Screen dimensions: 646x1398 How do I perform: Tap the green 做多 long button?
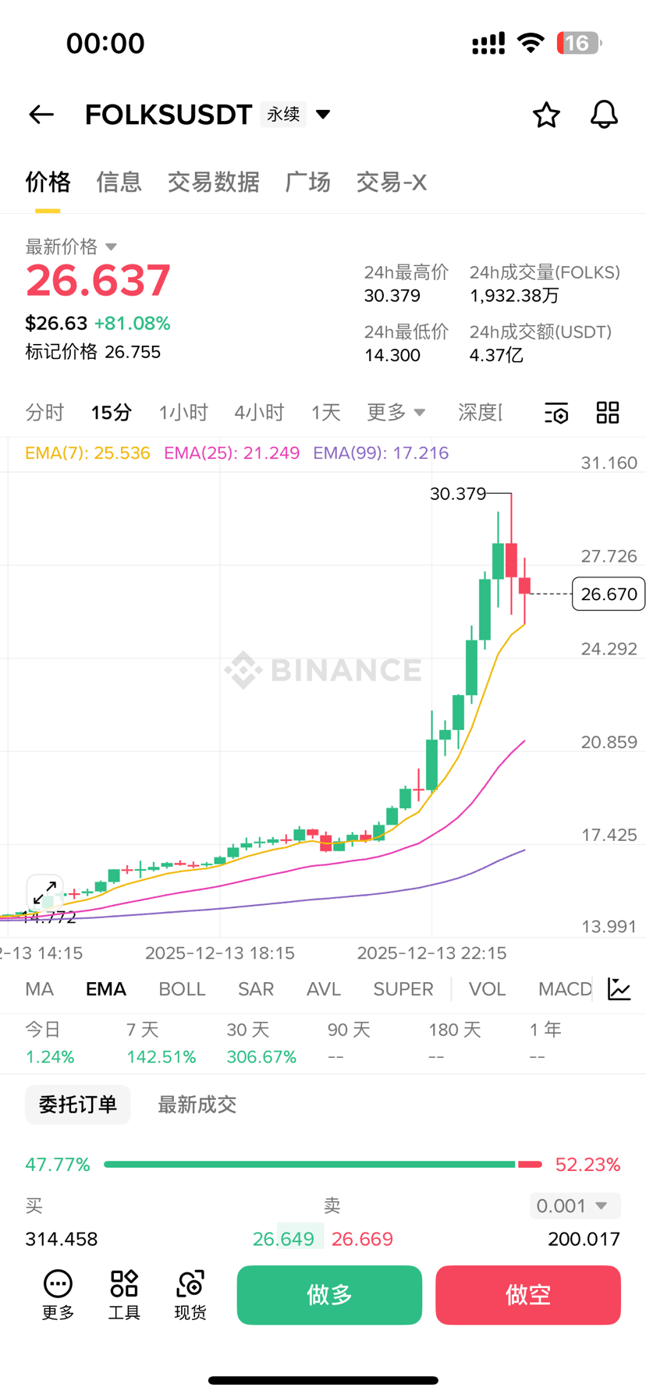(329, 1295)
